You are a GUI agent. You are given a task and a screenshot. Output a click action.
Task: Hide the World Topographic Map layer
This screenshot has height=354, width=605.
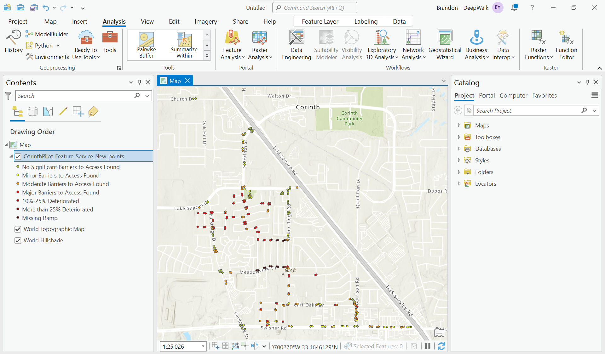tap(18, 229)
